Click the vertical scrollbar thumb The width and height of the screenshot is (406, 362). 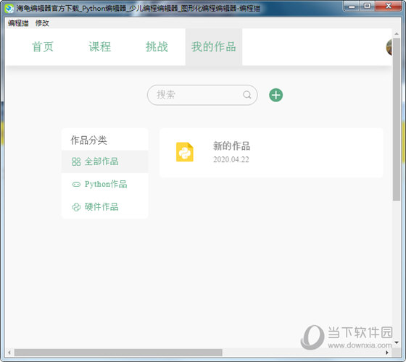[397, 119]
